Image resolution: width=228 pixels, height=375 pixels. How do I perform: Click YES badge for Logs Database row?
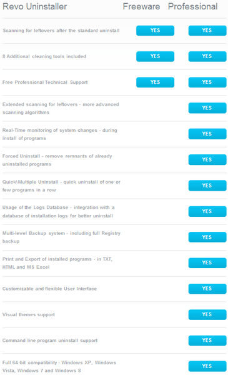pyautogui.click(x=207, y=211)
